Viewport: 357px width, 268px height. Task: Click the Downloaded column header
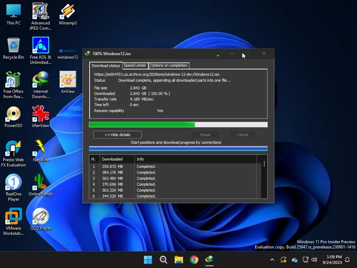coord(117,159)
